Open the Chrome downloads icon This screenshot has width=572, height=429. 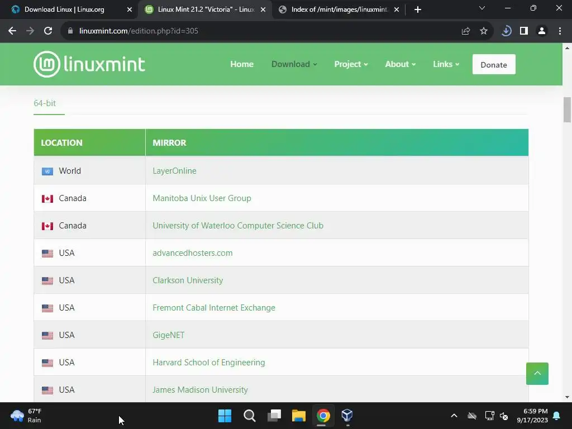(506, 31)
